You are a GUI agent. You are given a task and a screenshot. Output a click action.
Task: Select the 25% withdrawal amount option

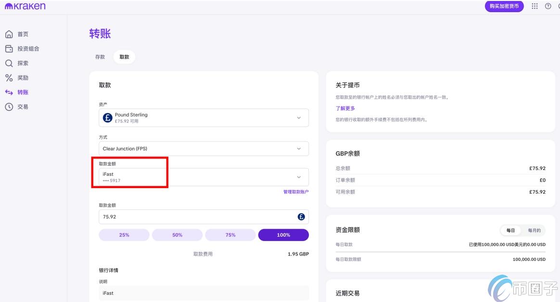tap(124, 235)
